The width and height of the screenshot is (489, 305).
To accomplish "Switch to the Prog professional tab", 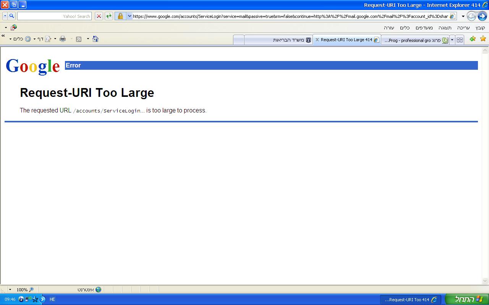I will (415, 40).
